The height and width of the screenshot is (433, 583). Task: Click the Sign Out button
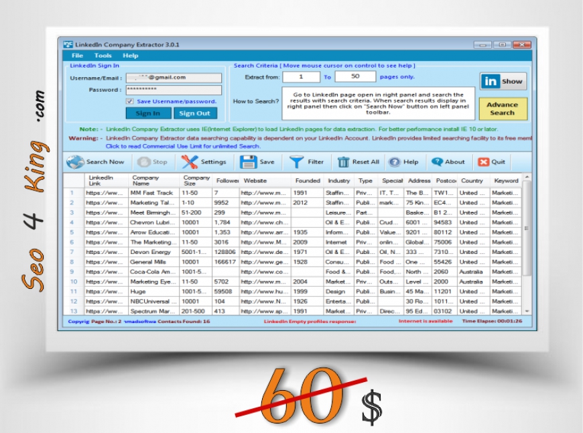tap(195, 113)
